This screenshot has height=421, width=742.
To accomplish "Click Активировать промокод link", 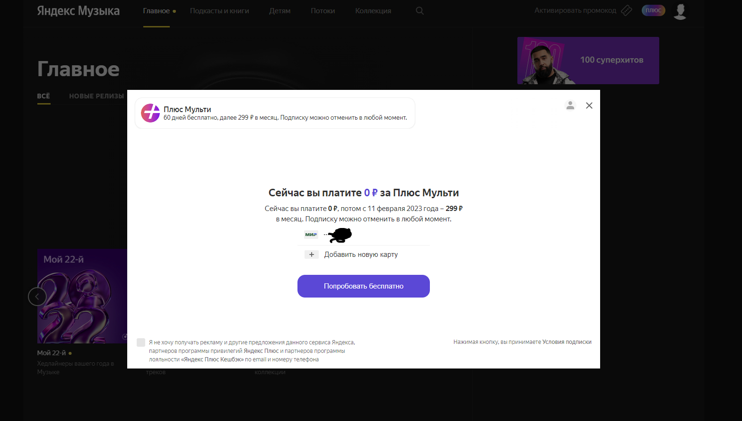I will click(x=576, y=10).
